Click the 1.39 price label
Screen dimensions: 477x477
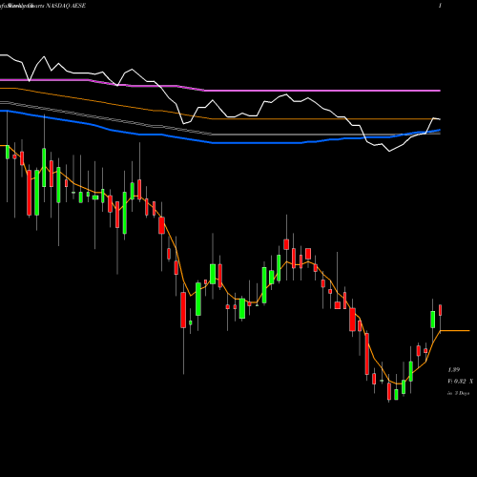pyautogui.click(x=453, y=370)
